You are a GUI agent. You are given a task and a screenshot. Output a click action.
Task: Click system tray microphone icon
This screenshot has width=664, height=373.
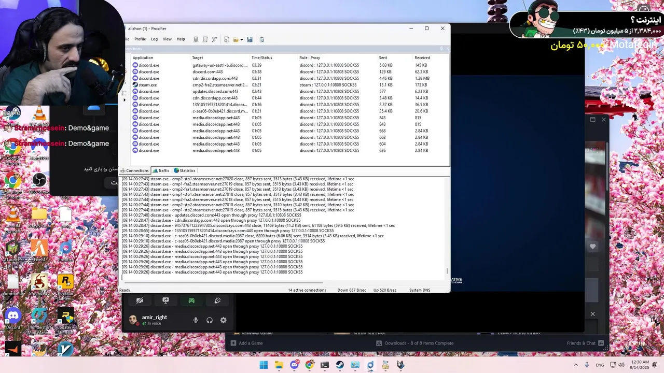(587, 365)
